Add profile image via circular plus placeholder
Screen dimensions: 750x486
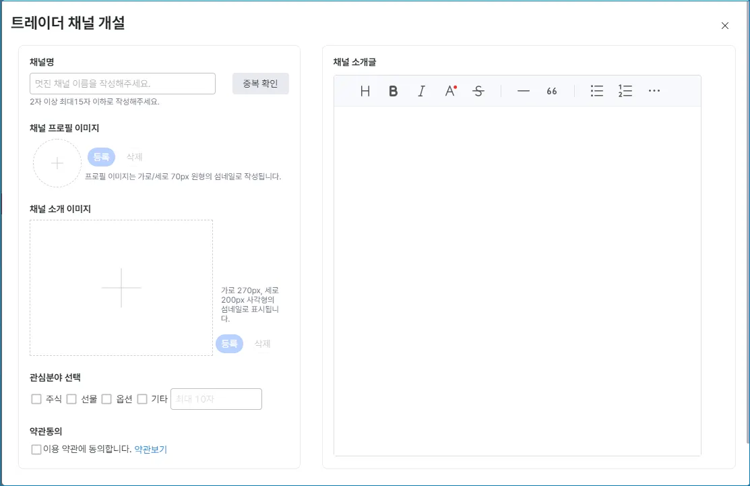click(x=57, y=163)
